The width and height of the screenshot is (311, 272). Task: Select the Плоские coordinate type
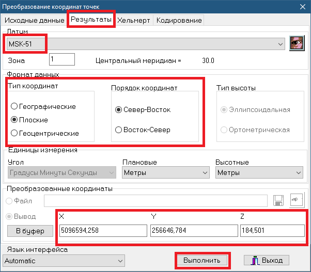tap(14, 120)
